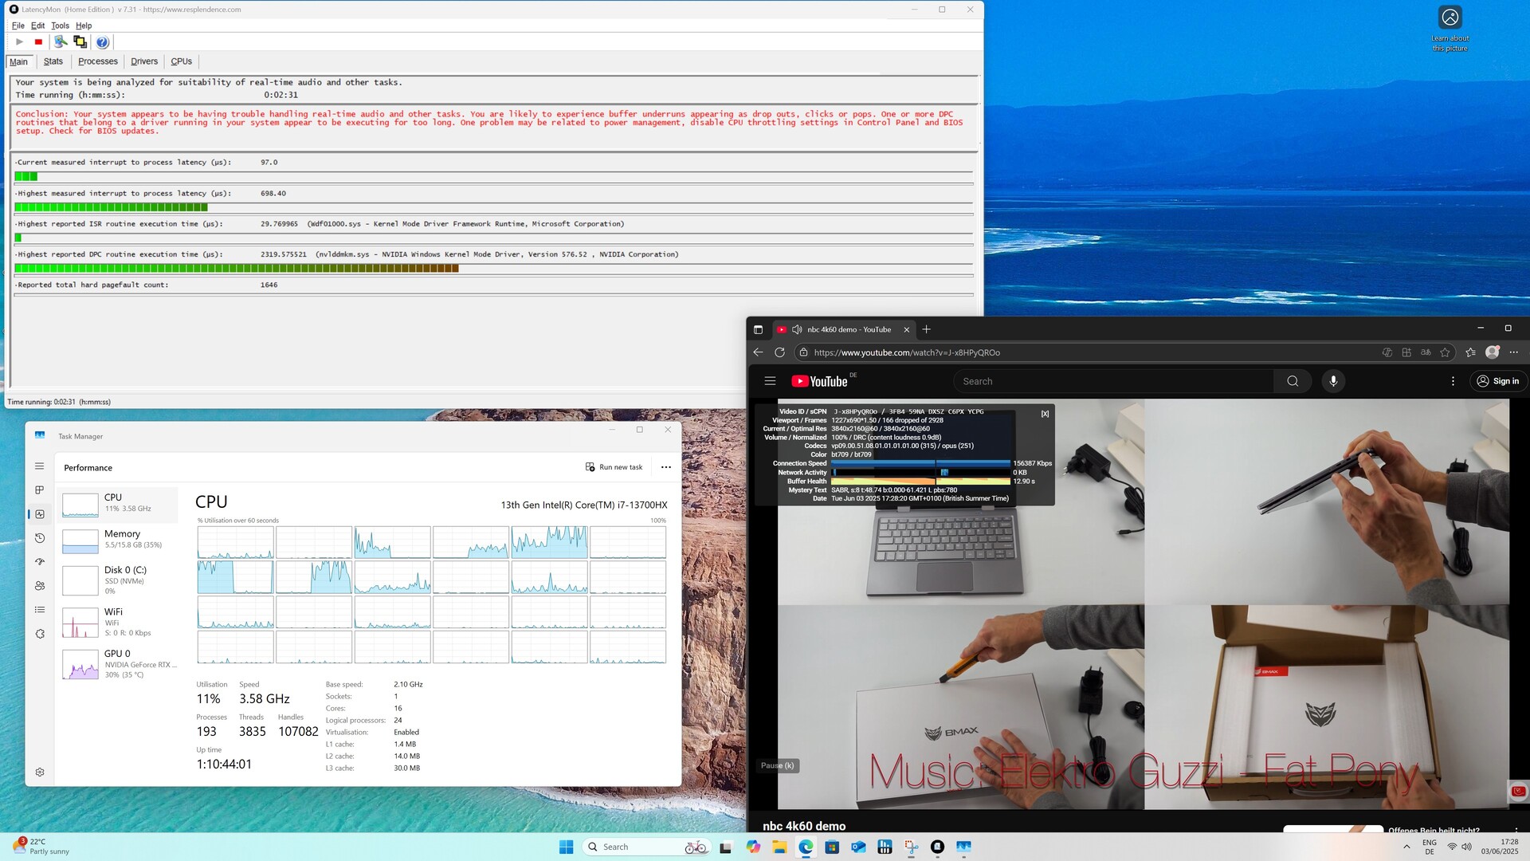The image size is (1530, 861).
Task: Open LatencyMon help question mark icon
Action: [102, 42]
